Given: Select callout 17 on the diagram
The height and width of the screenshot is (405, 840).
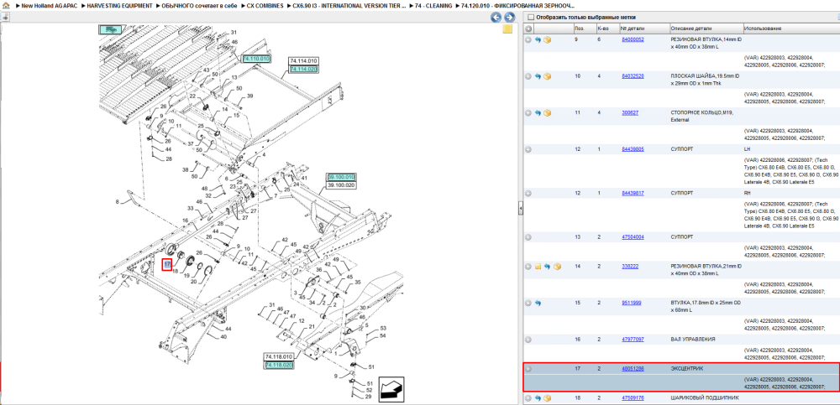Looking at the screenshot, I should coord(166,264).
